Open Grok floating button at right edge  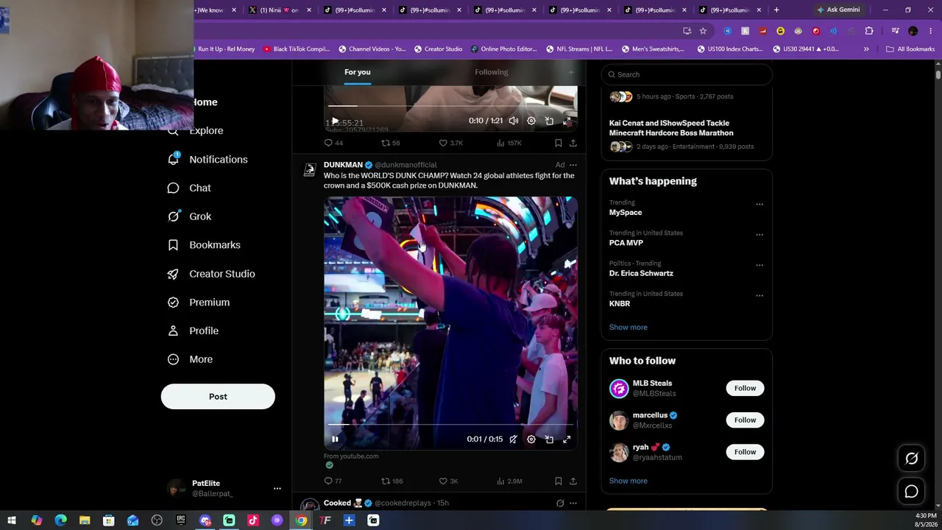tap(911, 459)
